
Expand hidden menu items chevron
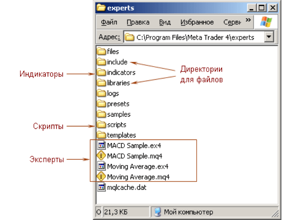(x=248, y=20)
